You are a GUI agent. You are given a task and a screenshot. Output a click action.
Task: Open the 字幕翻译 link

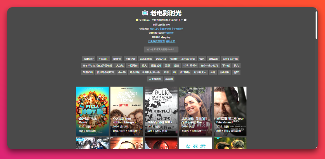tap(178, 29)
